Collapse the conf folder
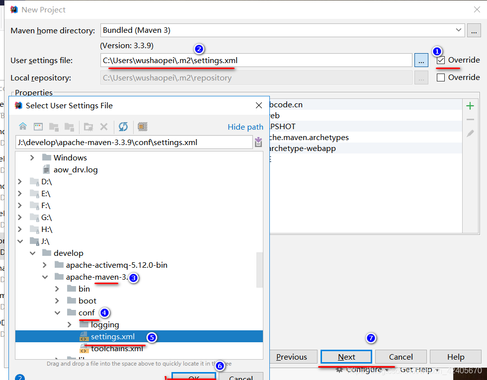Screen dimensions: 487x380 pyautogui.click(x=58, y=313)
